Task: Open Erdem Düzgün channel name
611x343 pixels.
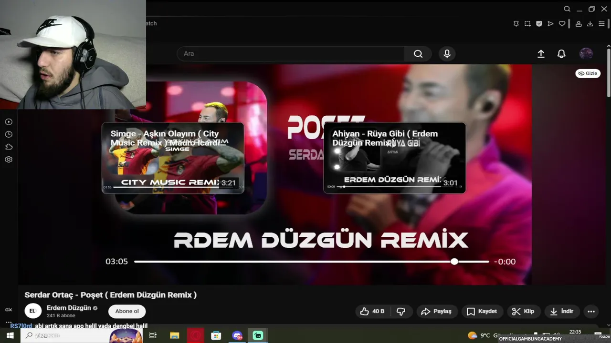Action: 69,308
